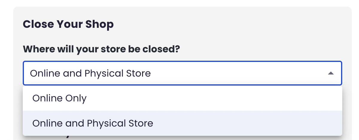This screenshot has height=140, width=359.
Task: Click the store closure combo box field
Action: [182, 73]
